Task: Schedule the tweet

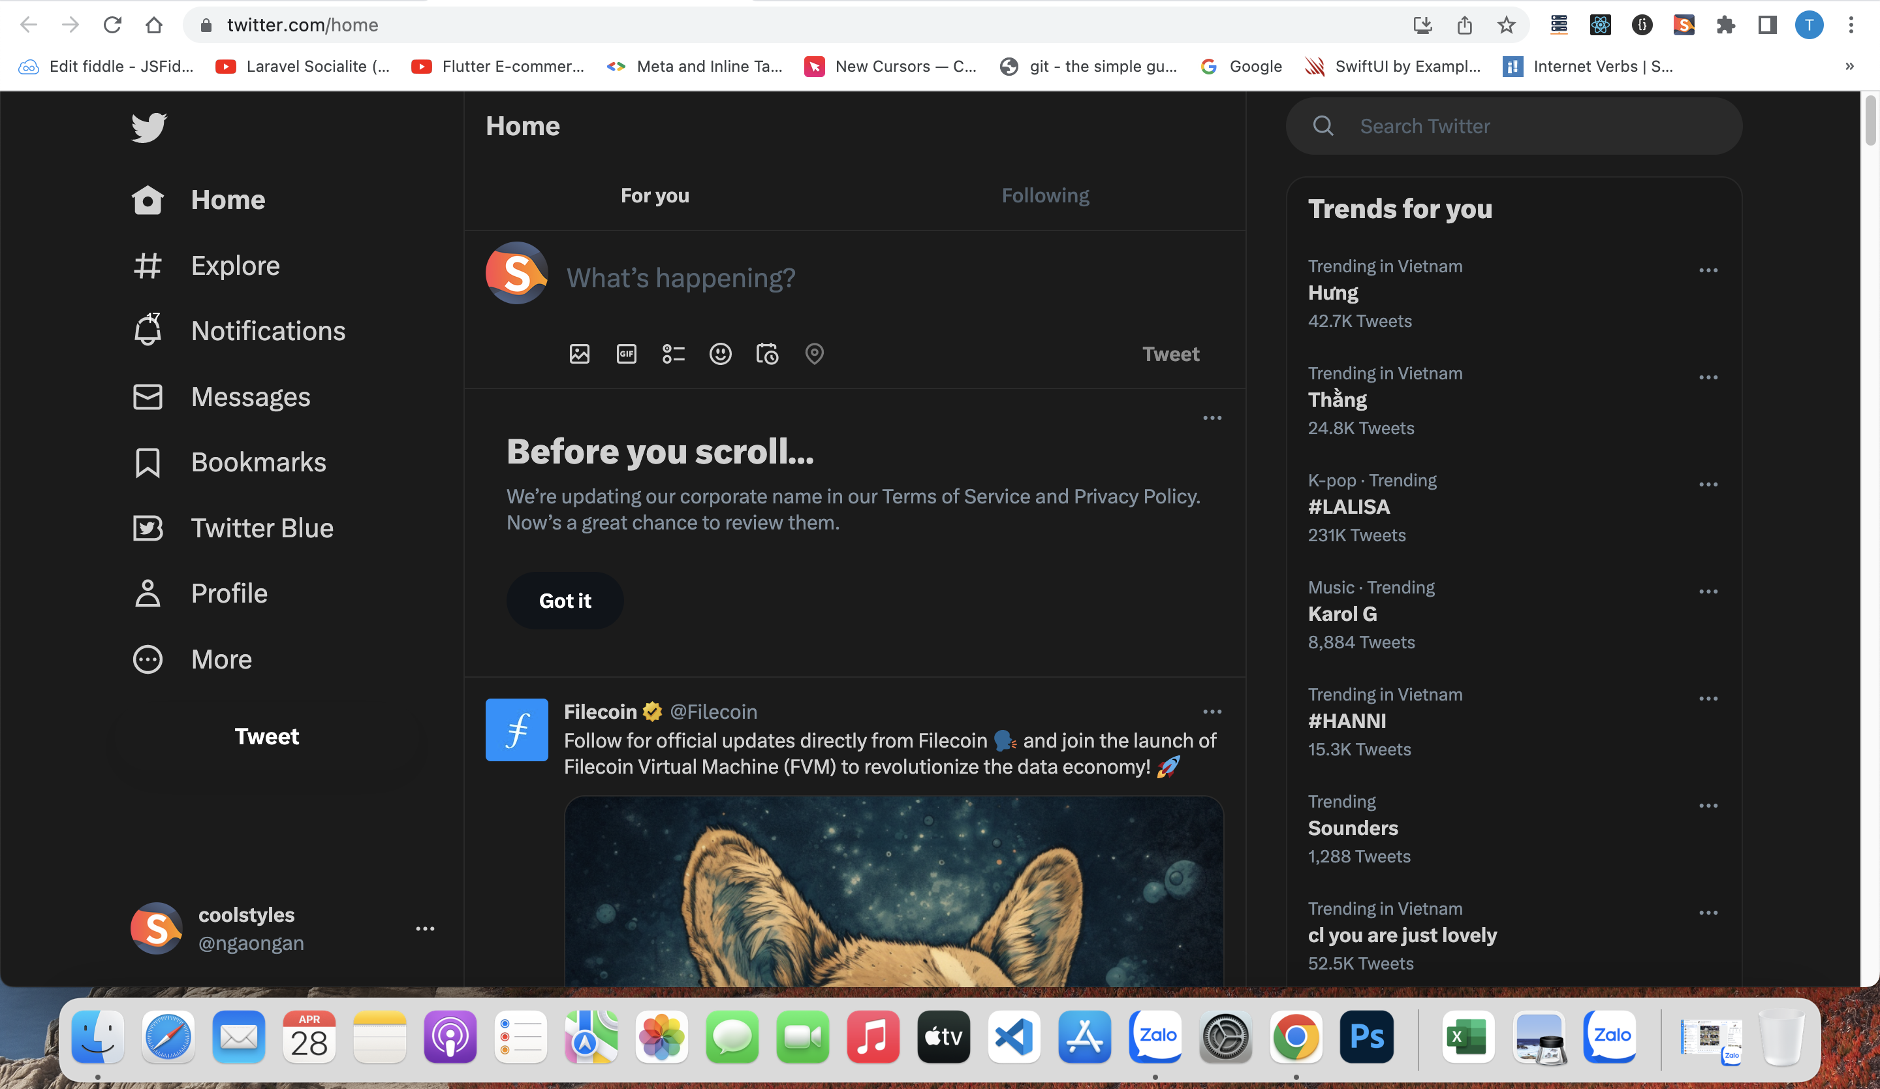Action: tap(767, 355)
